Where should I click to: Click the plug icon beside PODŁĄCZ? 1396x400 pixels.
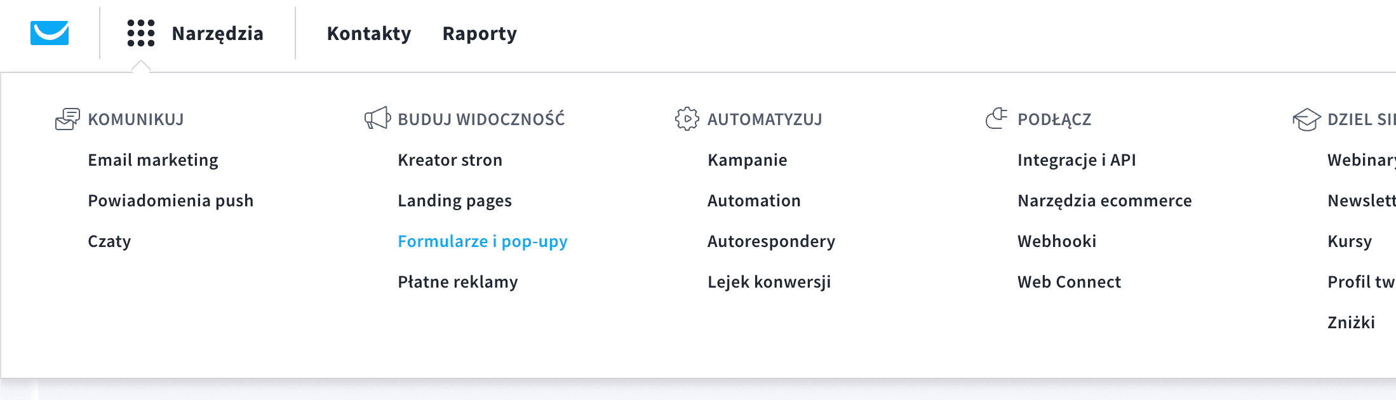(995, 119)
